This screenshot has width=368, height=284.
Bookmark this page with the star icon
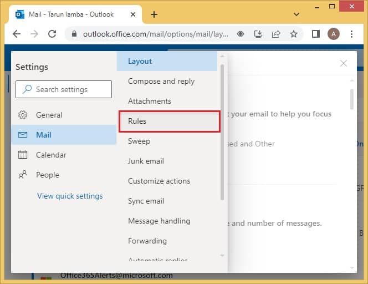(294, 34)
